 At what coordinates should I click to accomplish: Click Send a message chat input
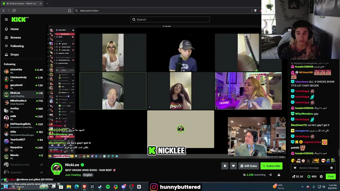(313, 168)
